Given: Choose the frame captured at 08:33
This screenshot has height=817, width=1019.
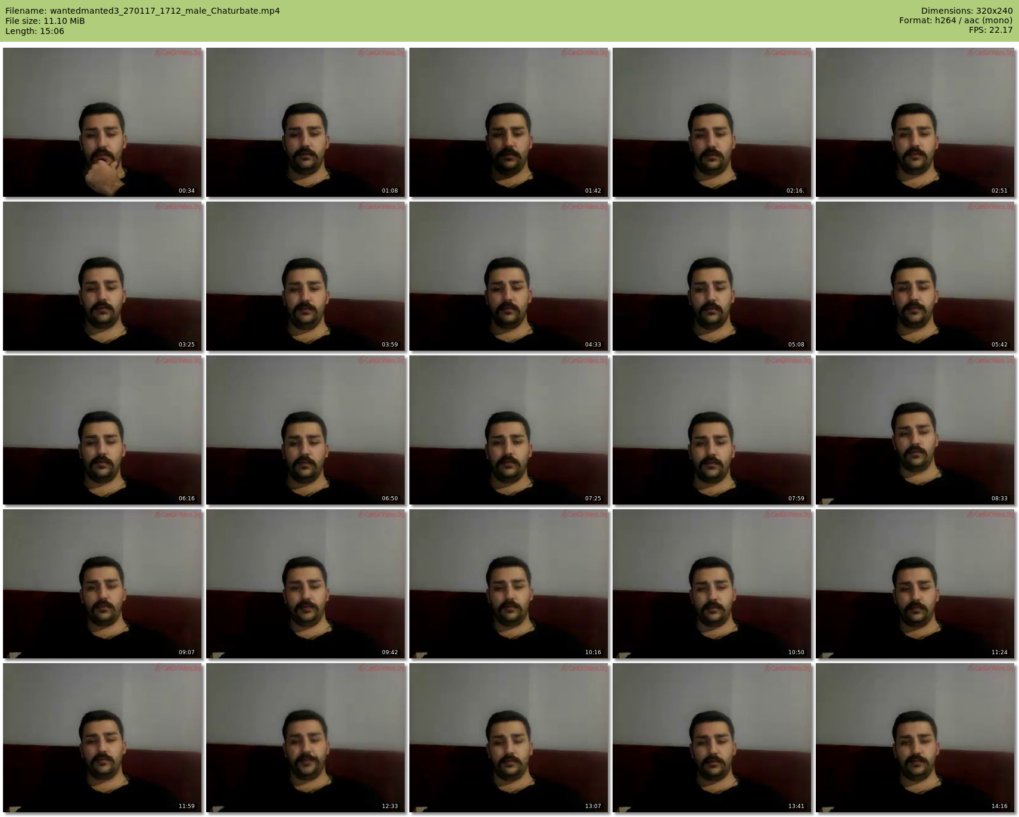Looking at the screenshot, I should pyautogui.click(x=915, y=430).
